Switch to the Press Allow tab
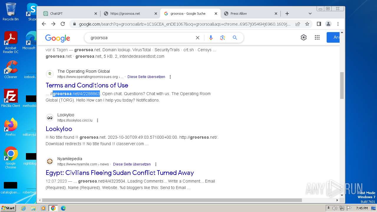This screenshot has width=377, height=212. click(x=250, y=14)
